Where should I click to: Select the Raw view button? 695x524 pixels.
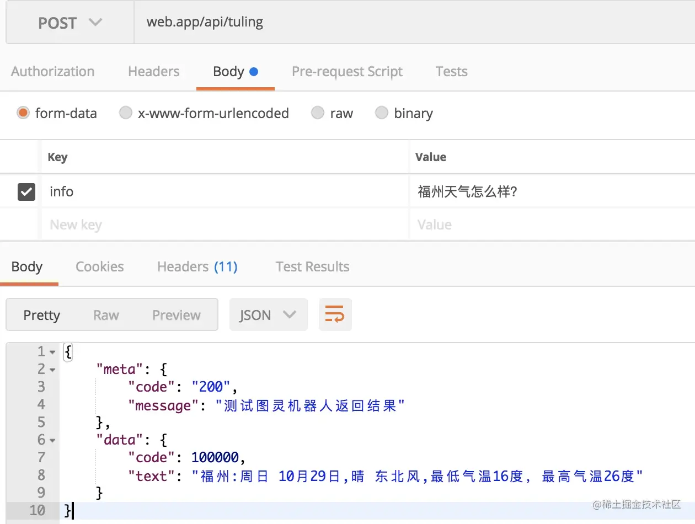(106, 315)
